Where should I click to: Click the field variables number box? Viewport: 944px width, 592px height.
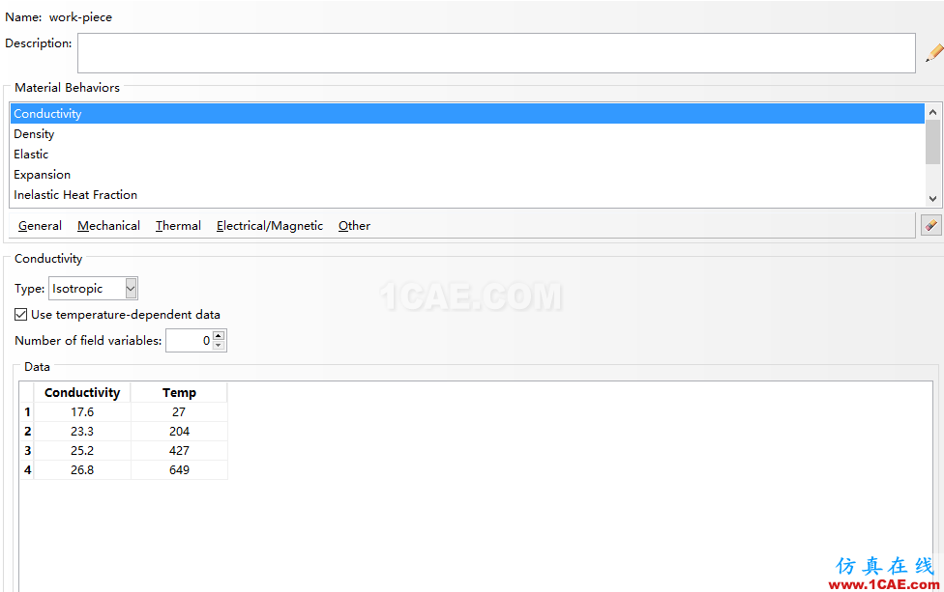tap(190, 340)
